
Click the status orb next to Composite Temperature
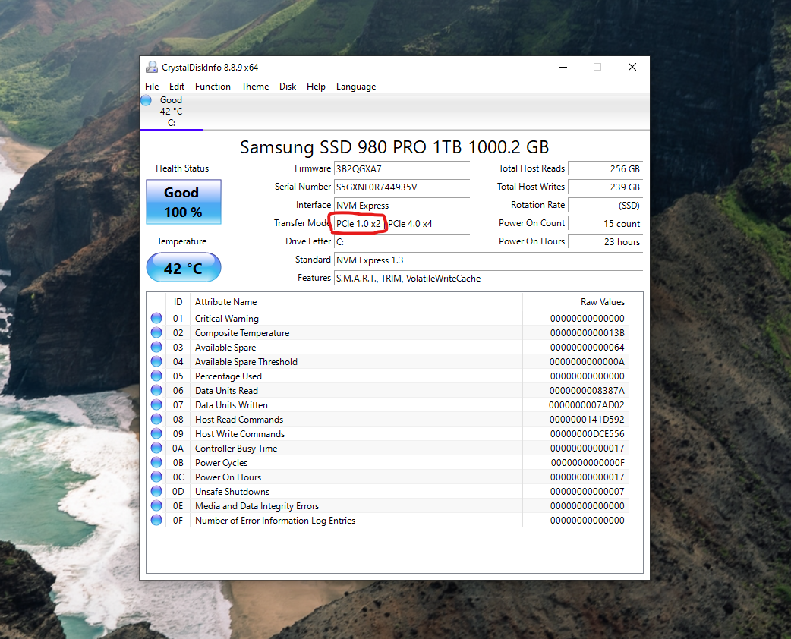click(x=156, y=332)
